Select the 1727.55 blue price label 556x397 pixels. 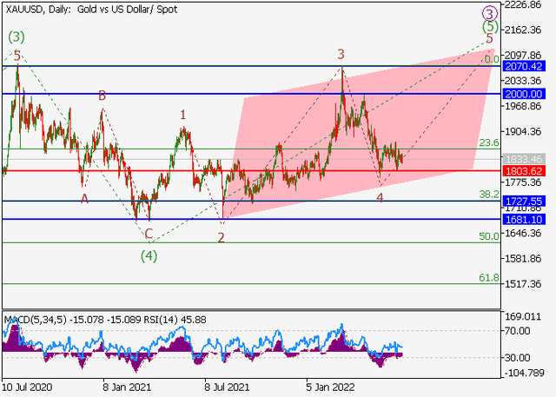pyautogui.click(x=523, y=202)
